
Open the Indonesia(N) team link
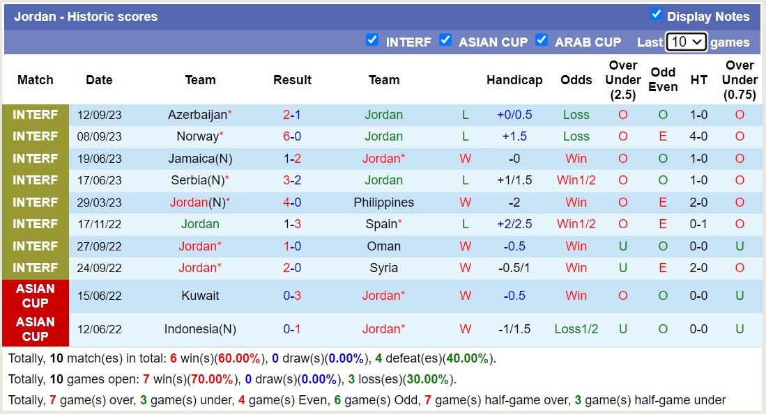200,329
